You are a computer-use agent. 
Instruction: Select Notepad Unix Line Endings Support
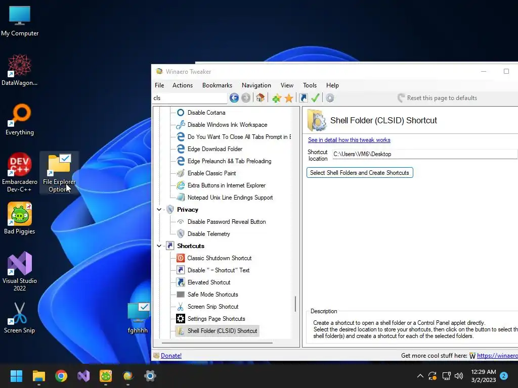pyautogui.click(x=230, y=198)
